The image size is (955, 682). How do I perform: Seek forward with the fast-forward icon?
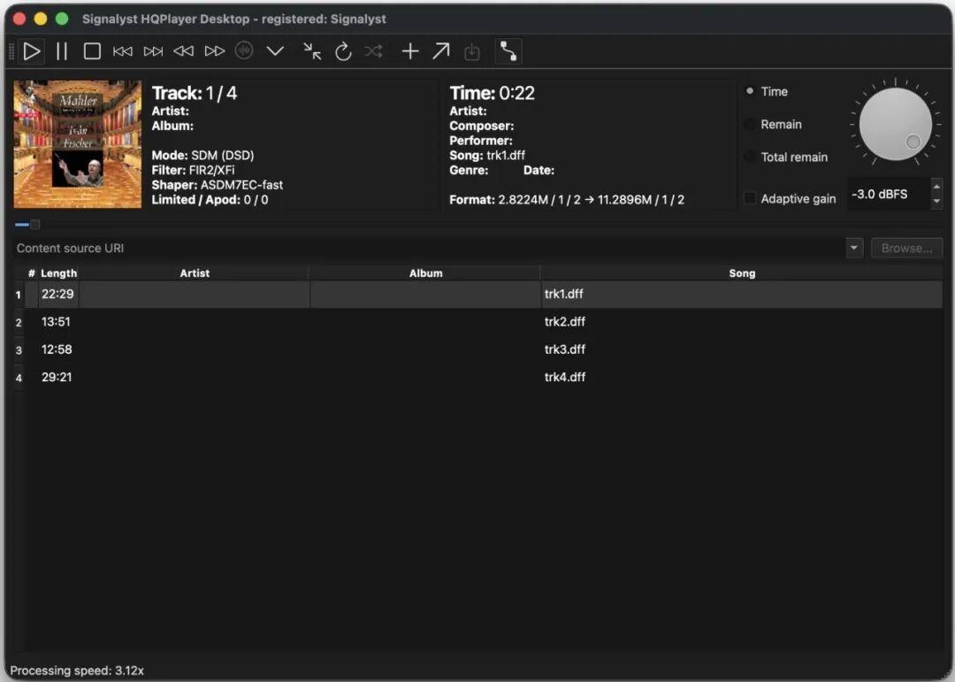tap(214, 51)
